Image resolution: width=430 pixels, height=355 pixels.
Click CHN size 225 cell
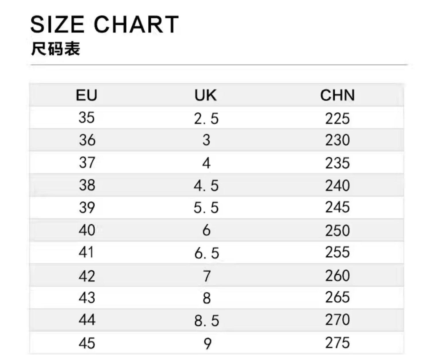337,118
